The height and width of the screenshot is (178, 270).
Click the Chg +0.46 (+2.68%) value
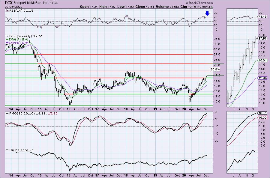(x=195, y=7)
